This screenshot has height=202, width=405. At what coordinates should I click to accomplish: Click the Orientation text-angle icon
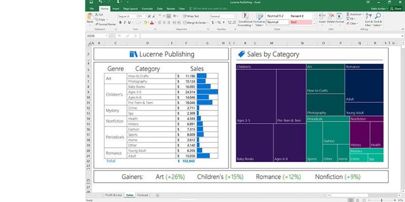pos(175,16)
